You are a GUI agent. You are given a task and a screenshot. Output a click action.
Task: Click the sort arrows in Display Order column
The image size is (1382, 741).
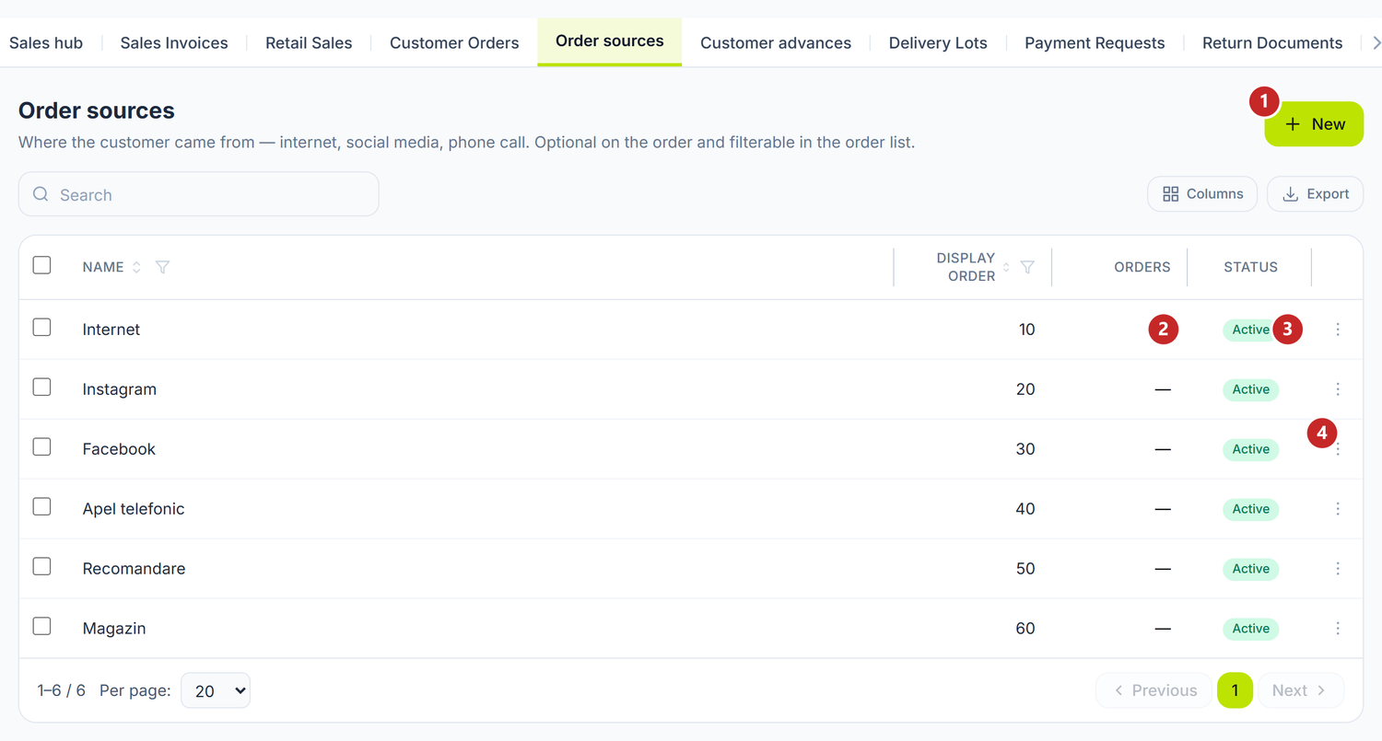pyautogui.click(x=1006, y=267)
